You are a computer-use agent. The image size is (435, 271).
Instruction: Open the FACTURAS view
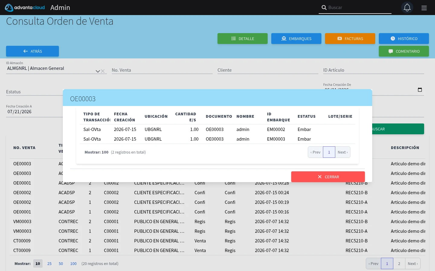350,39
